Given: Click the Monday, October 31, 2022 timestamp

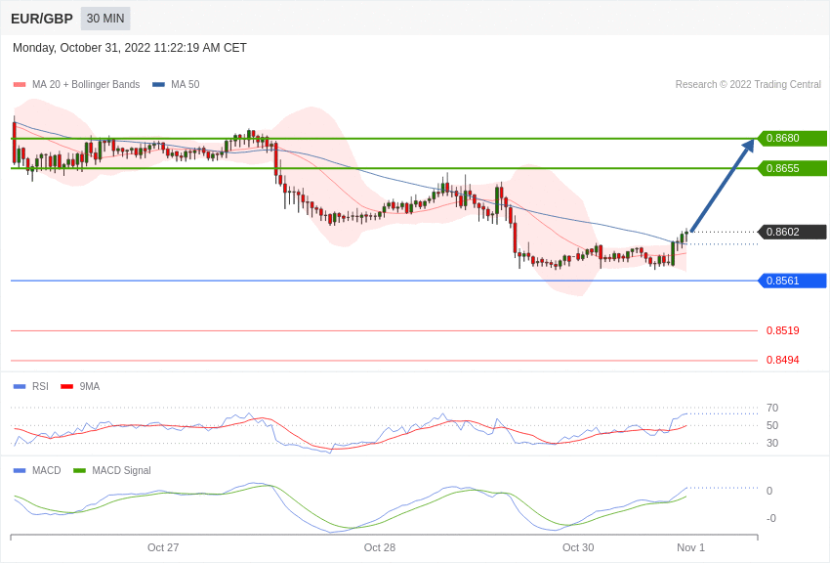Looking at the screenshot, I should pos(130,48).
